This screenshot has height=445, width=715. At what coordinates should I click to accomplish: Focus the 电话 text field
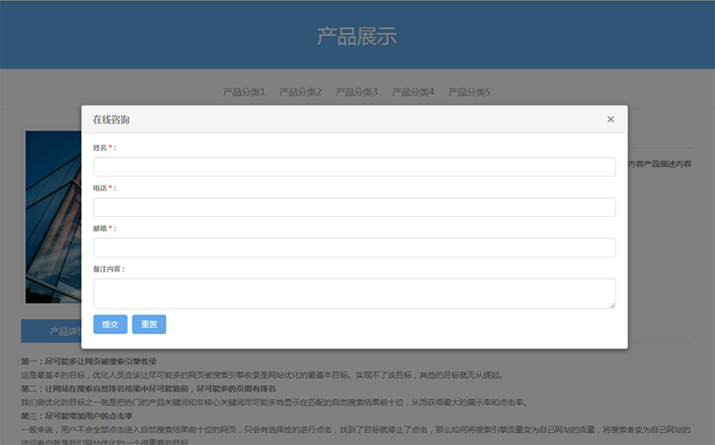(354, 207)
